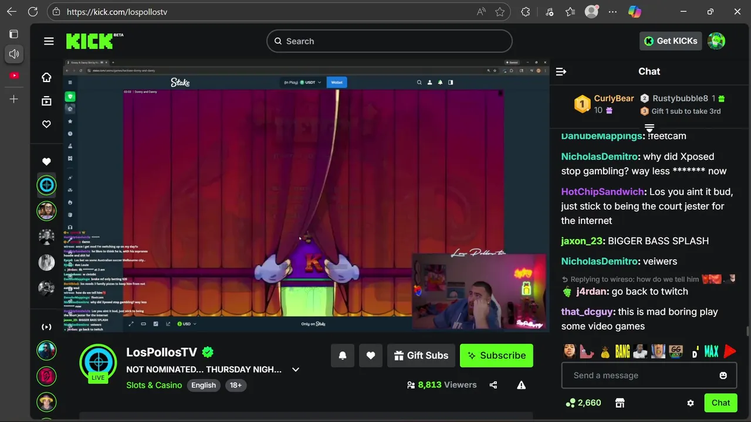Open recommended live channels icon

pos(46,327)
